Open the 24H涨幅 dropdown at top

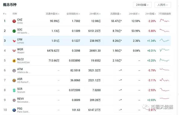click(142, 5)
